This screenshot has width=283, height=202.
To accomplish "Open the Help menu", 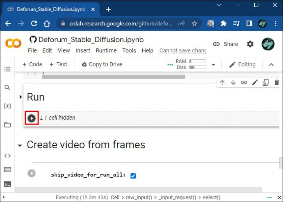I will (148, 50).
